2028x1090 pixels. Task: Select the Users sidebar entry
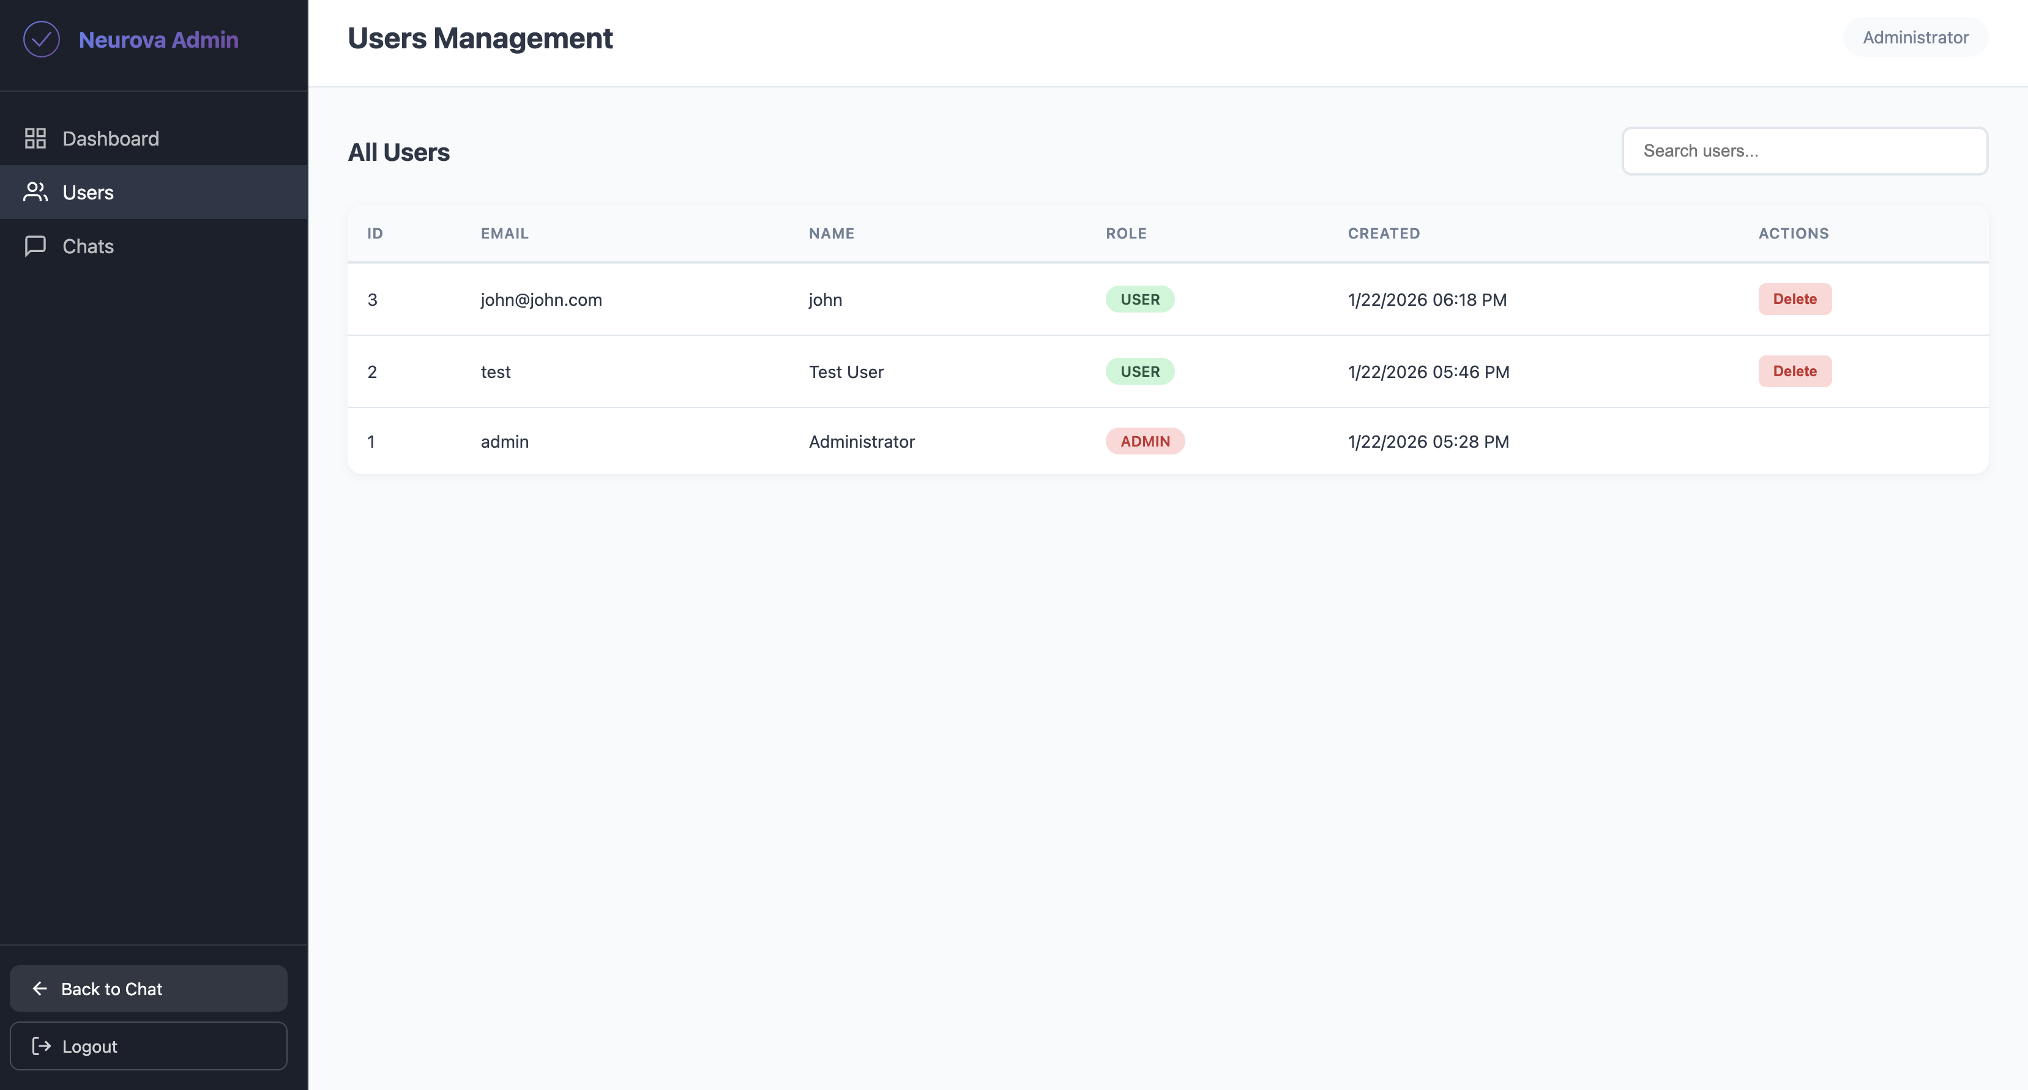[88, 192]
